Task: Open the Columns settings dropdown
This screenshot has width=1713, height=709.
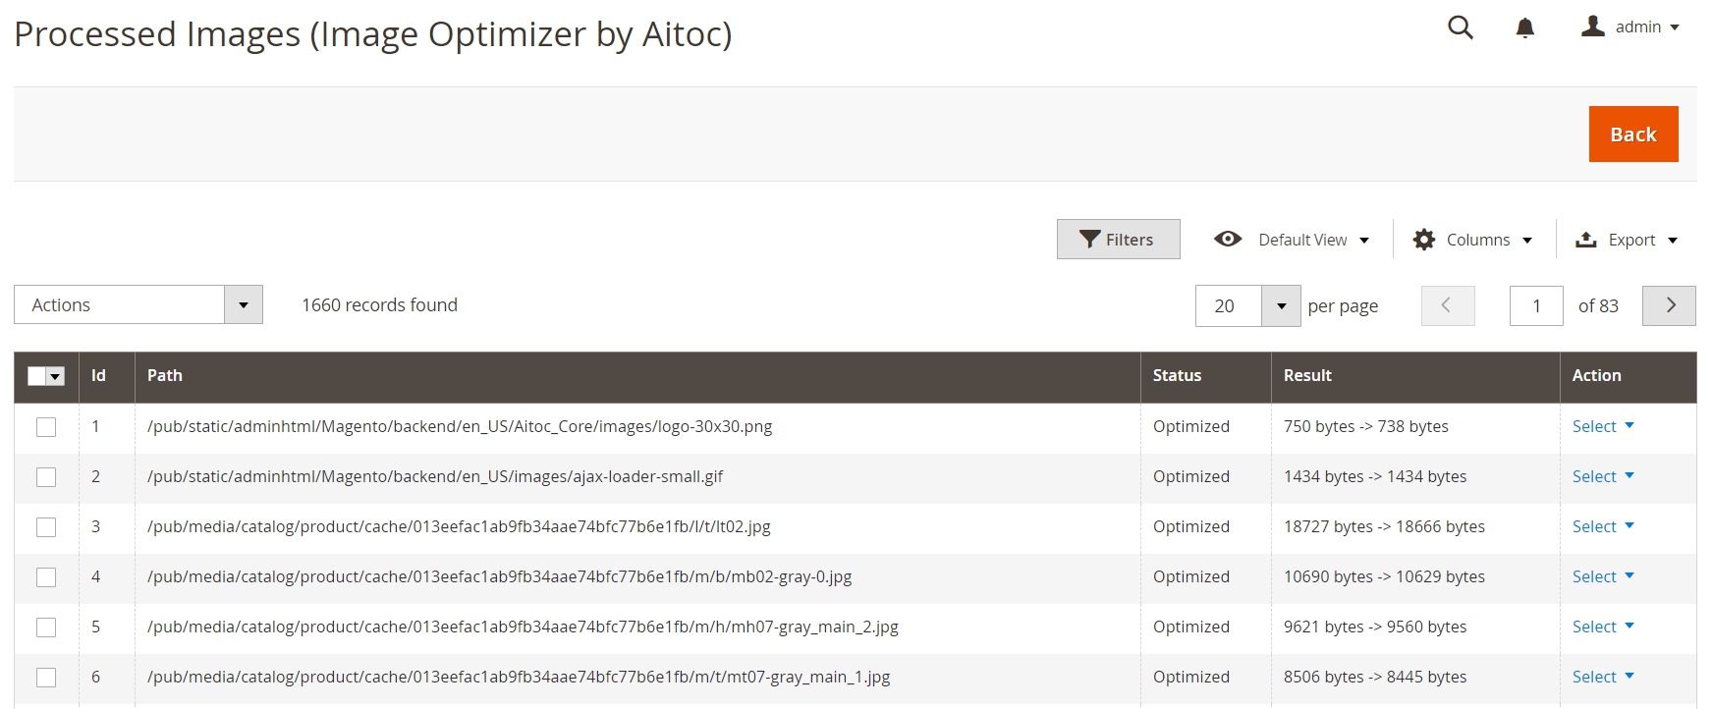Action: tap(1472, 240)
